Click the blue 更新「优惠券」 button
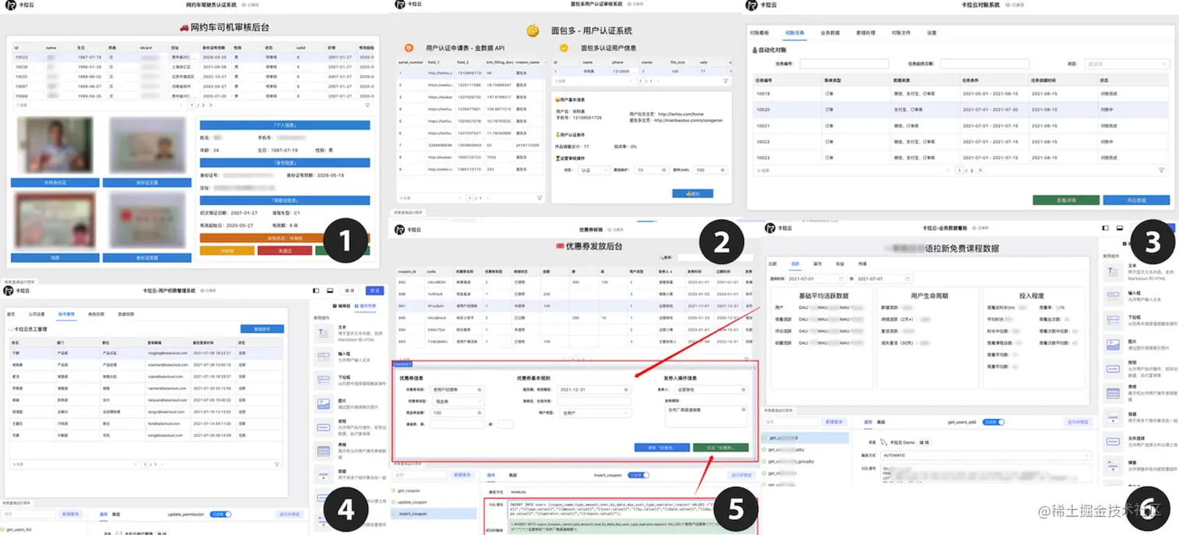The width and height of the screenshot is (1179, 535). (662, 448)
